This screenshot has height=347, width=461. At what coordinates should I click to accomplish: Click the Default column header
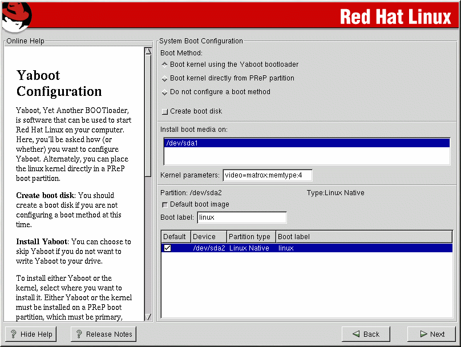coord(175,237)
